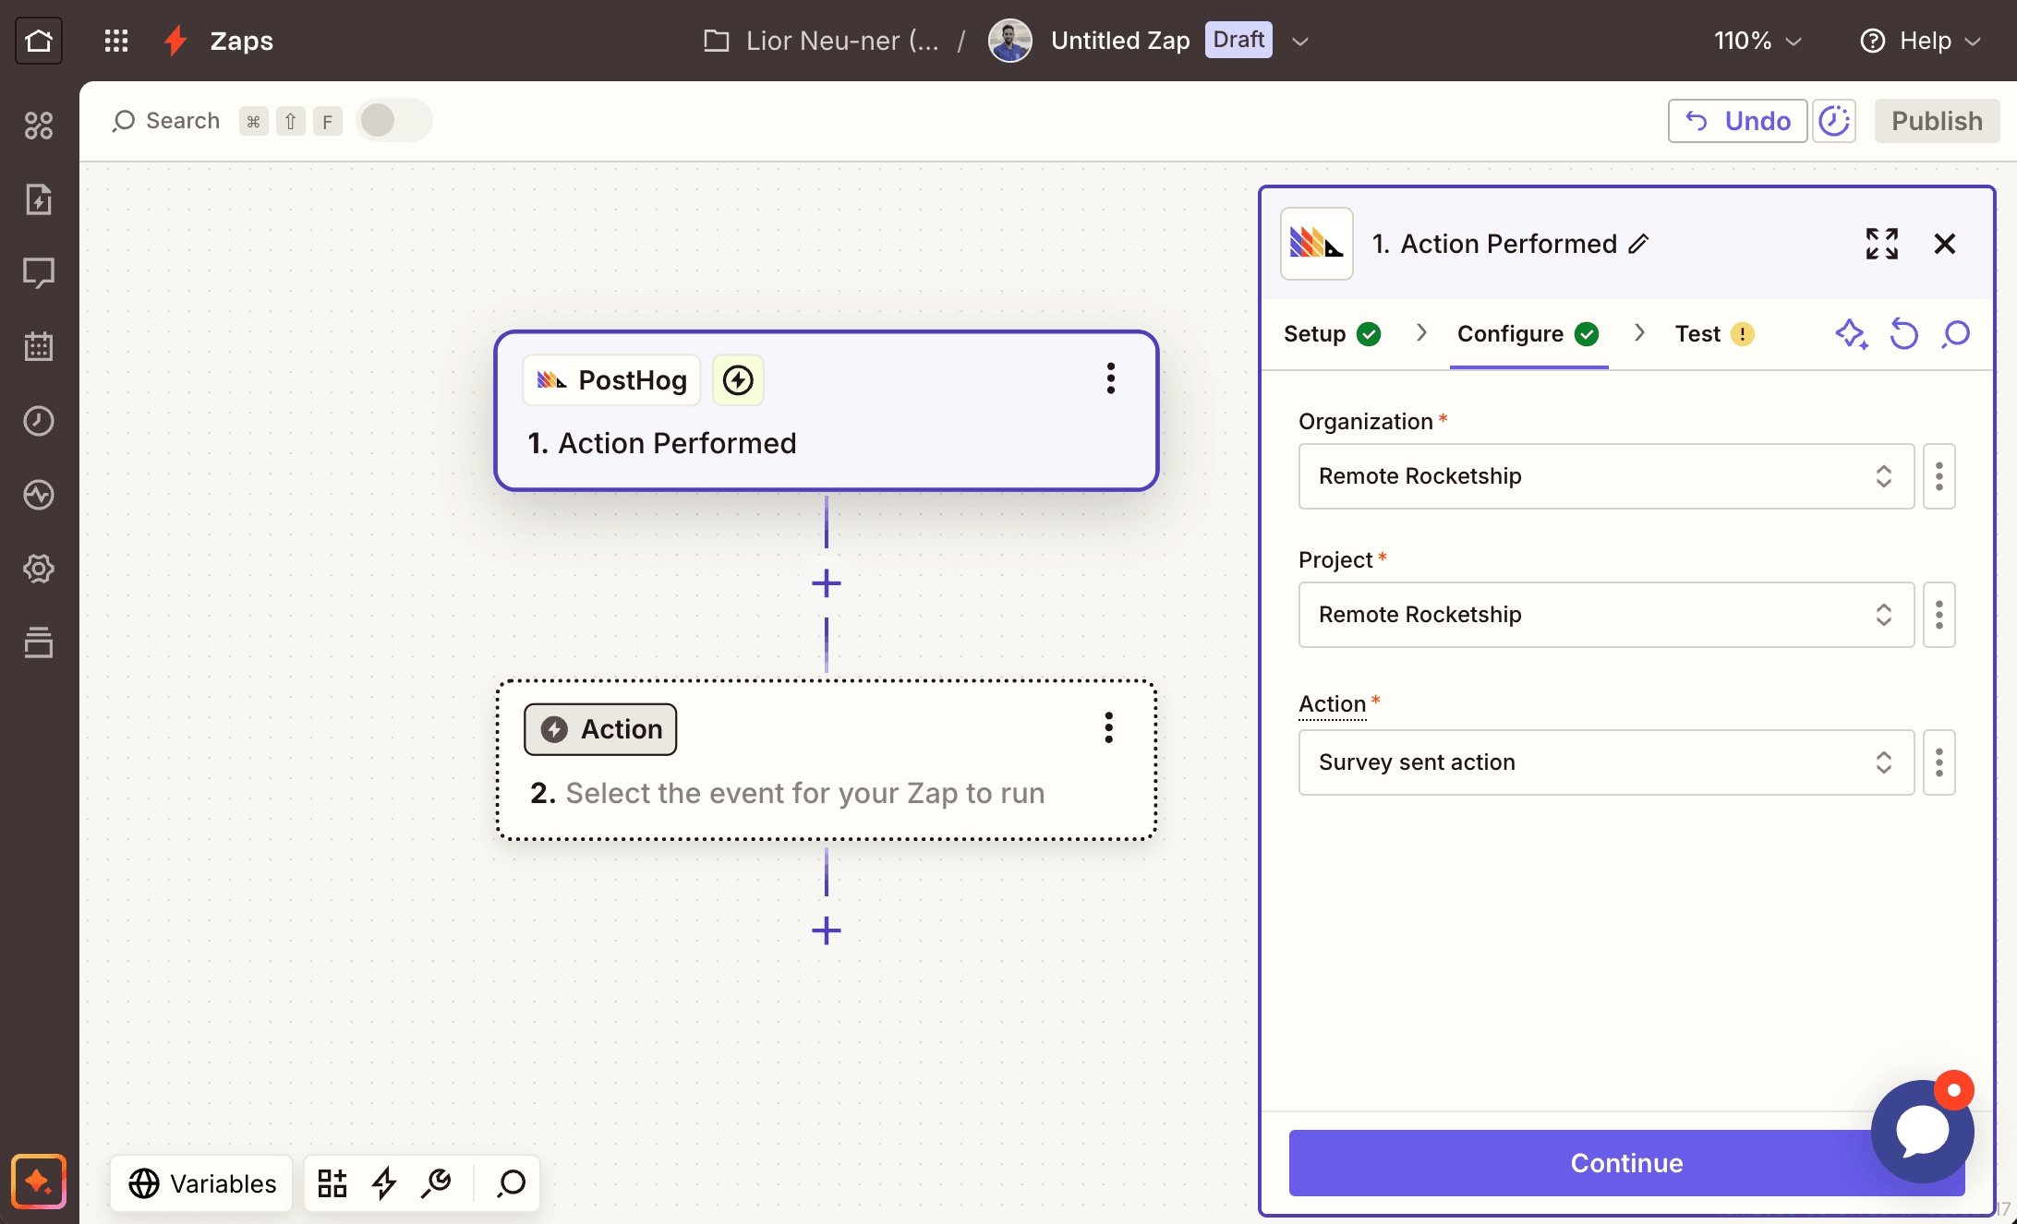Open the Zap file sidebar icon
The height and width of the screenshot is (1224, 2017).
click(39, 199)
